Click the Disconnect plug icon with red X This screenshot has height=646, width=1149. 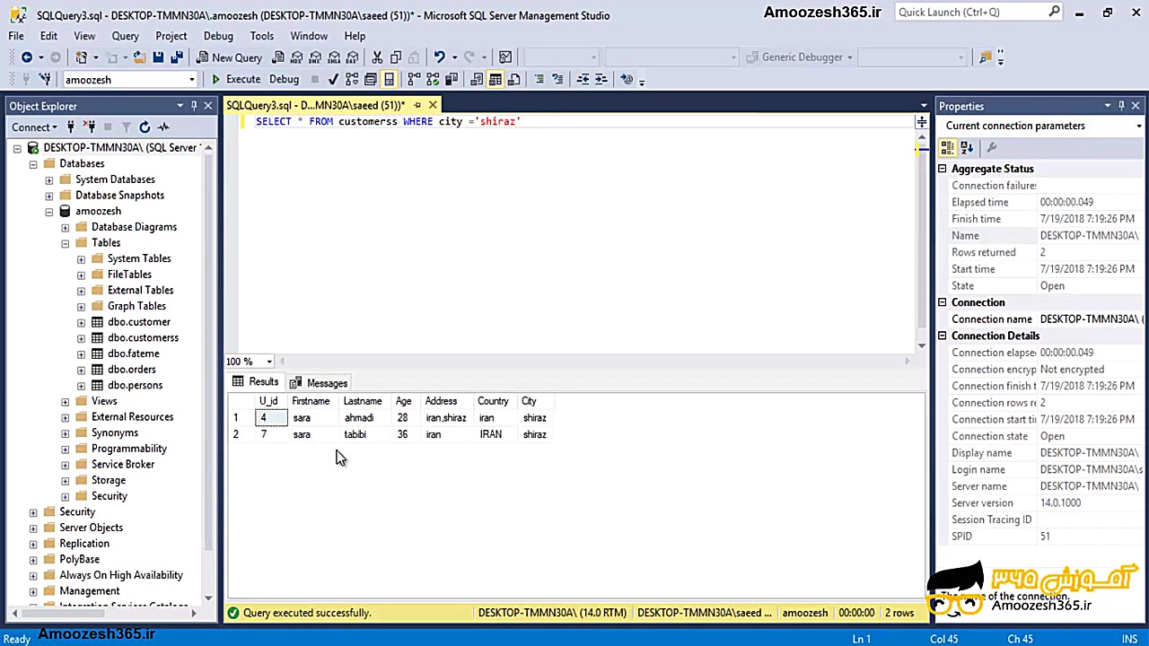pyautogui.click(x=90, y=127)
